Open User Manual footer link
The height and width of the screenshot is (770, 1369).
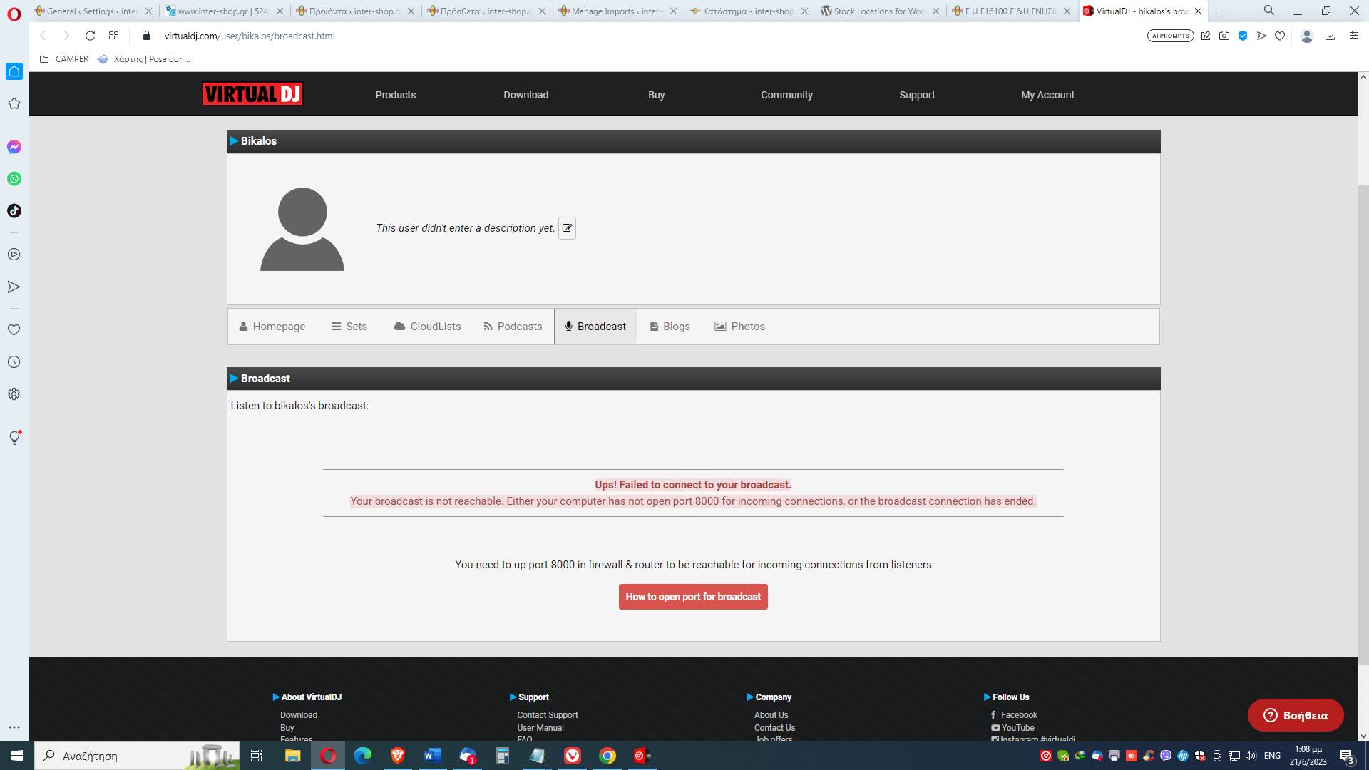coord(540,728)
